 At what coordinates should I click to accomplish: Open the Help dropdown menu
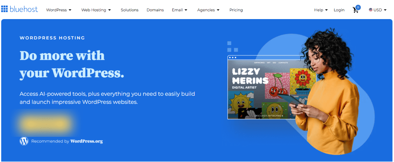tap(321, 10)
